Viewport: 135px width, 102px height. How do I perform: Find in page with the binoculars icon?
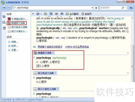coord(62,14)
